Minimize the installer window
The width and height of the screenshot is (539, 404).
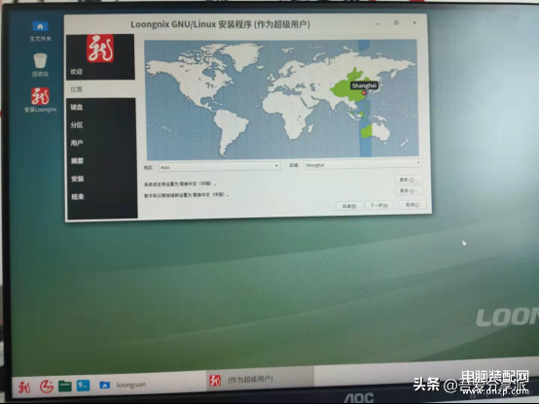[377, 23]
